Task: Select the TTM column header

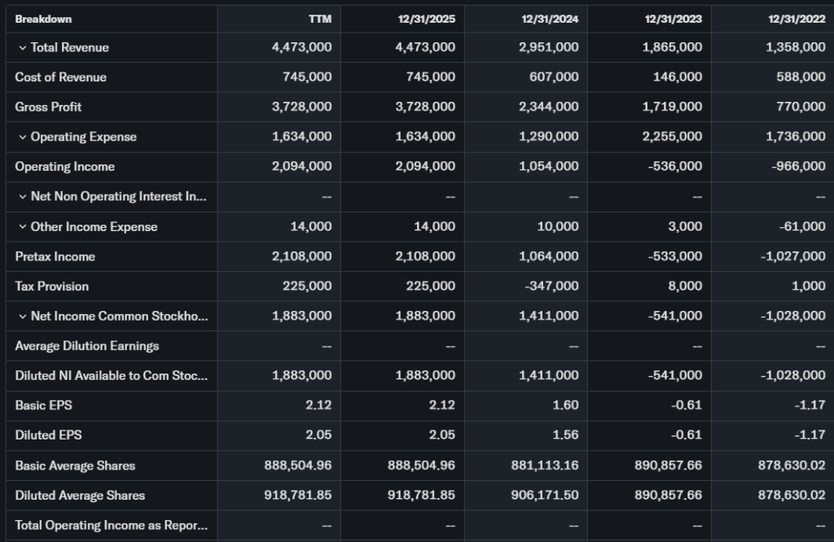Action: (x=320, y=20)
